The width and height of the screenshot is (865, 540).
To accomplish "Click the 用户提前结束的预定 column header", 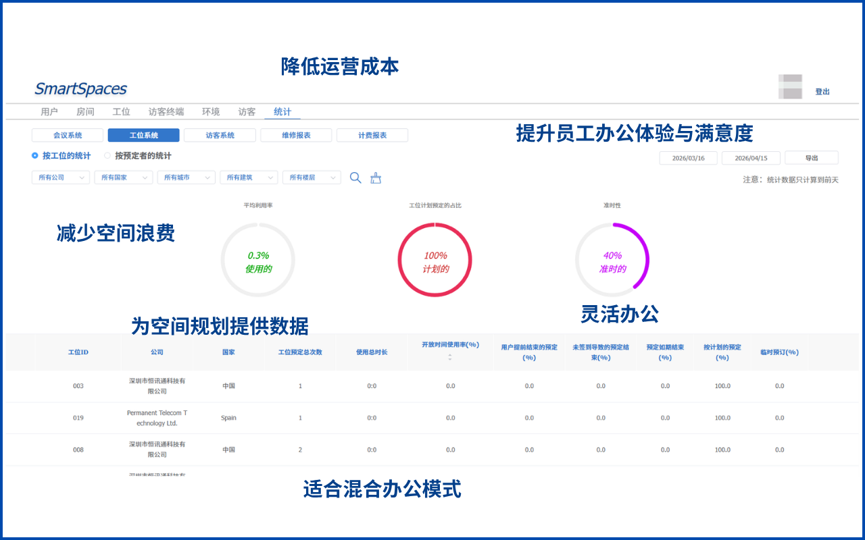I will pyautogui.click(x=529, y=352).
